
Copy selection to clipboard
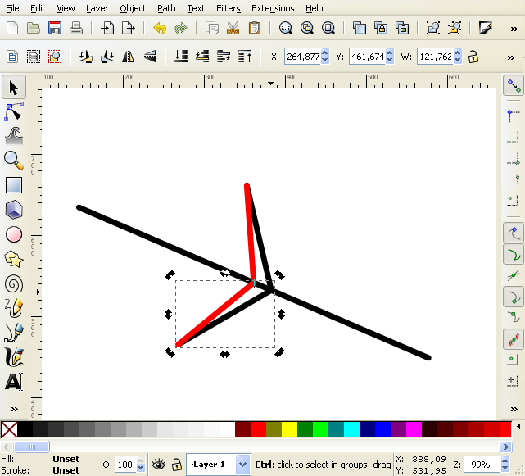(212, 28)
